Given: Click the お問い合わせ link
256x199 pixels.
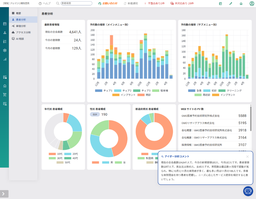Looking at the screenshot, I should (x=108, y=3).
